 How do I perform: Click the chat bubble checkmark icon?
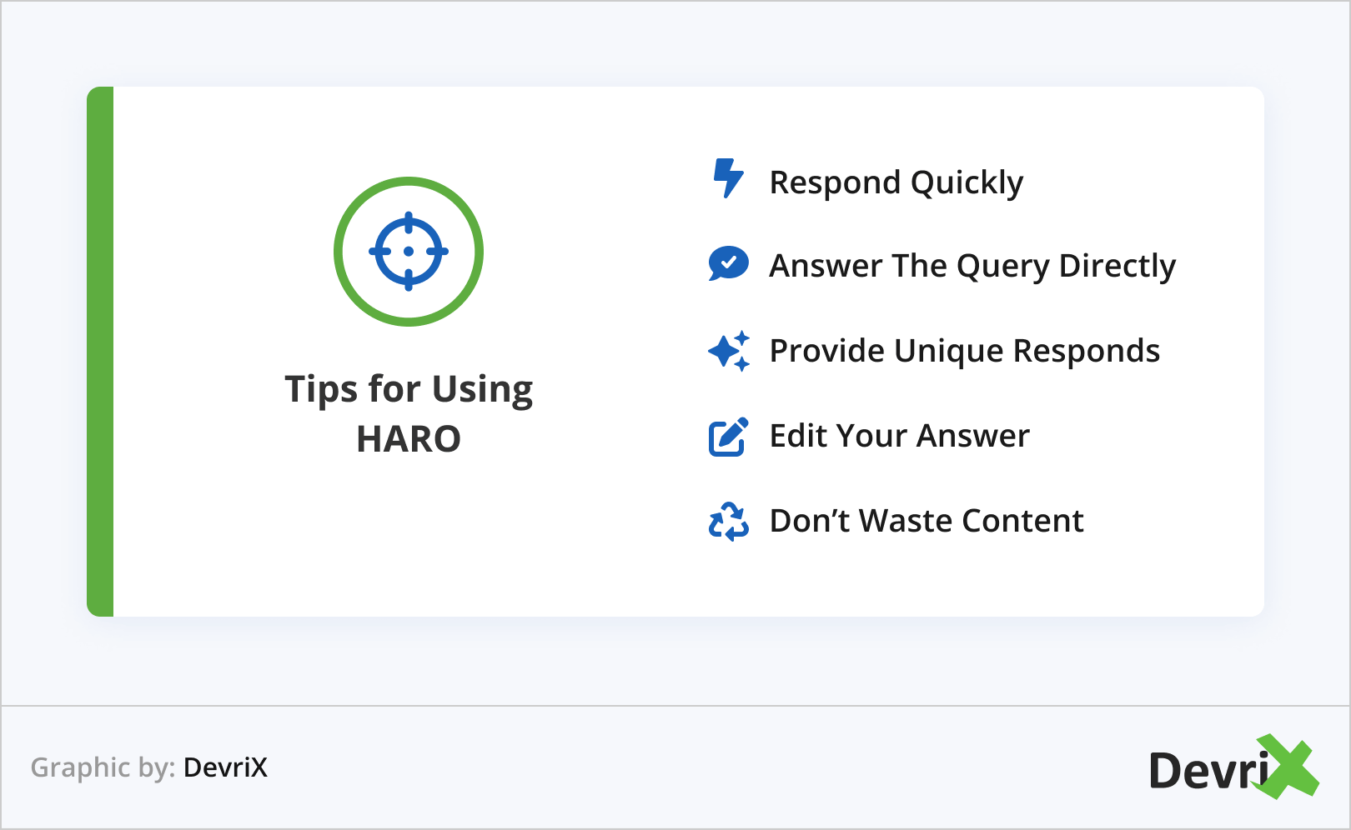click(728, 263)
